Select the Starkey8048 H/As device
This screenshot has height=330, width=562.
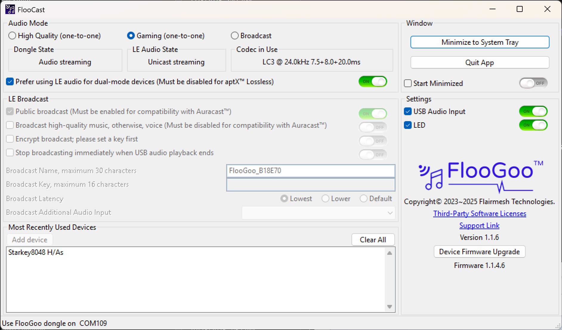coord(36,252)
